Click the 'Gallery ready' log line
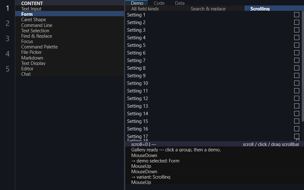The width and height of the screenshot is (304, 190). coord(176,150)
